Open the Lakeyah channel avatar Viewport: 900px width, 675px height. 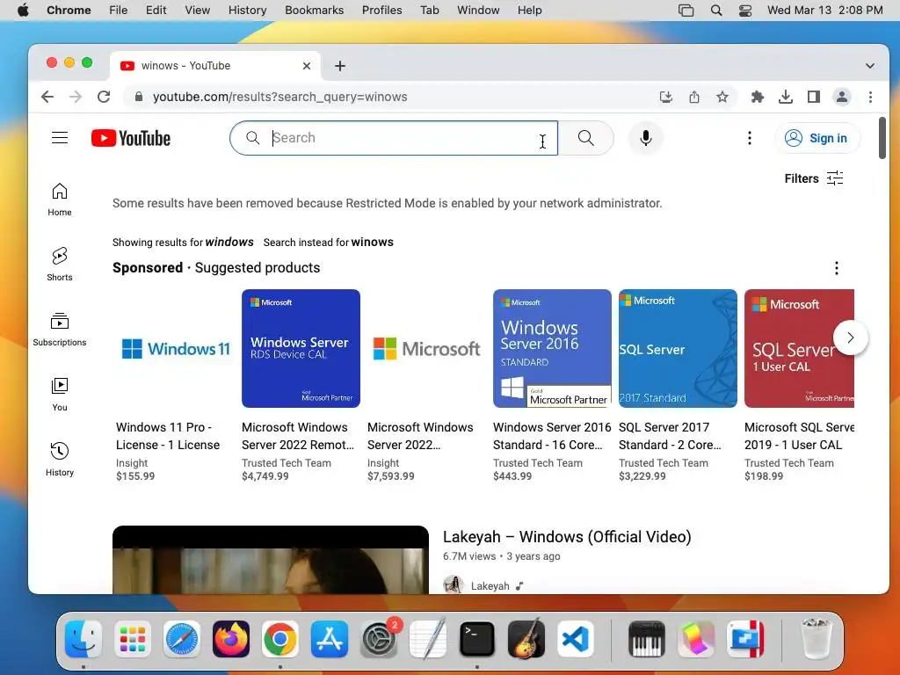[454, 584]
